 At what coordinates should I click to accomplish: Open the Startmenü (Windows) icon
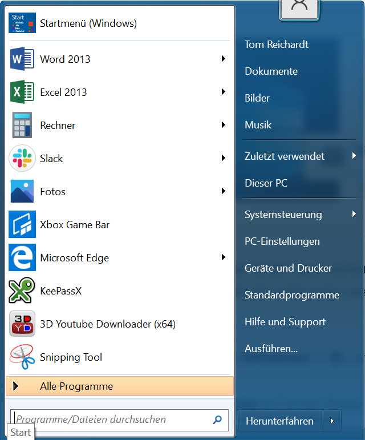(22, 23)
